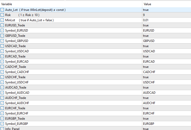The image size is (191, 130).
Task: Toggle the Symbol_CADCHF checkbox
Action: (2, 72)
